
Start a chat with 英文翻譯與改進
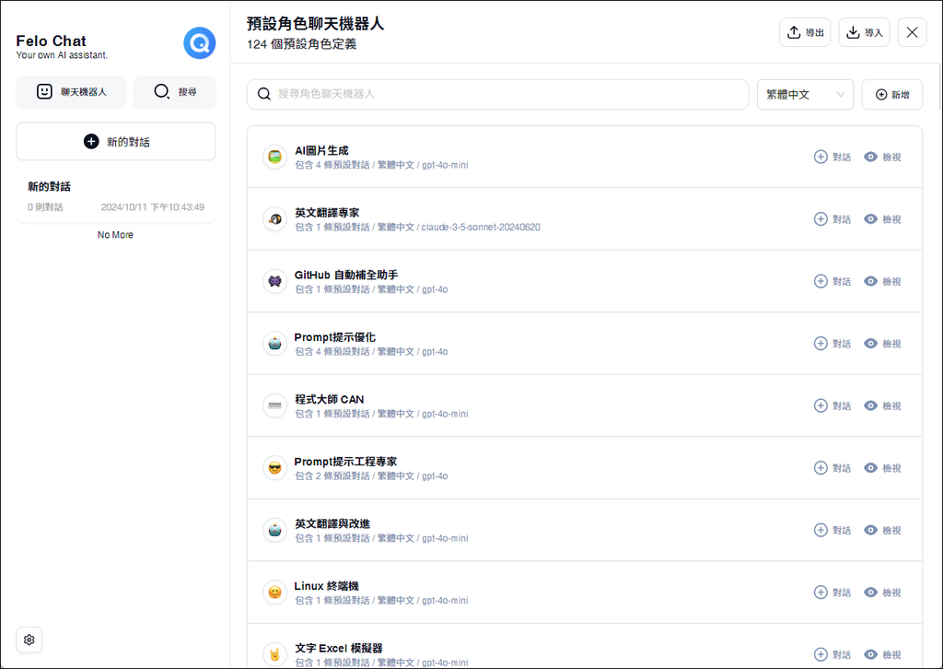832,530
